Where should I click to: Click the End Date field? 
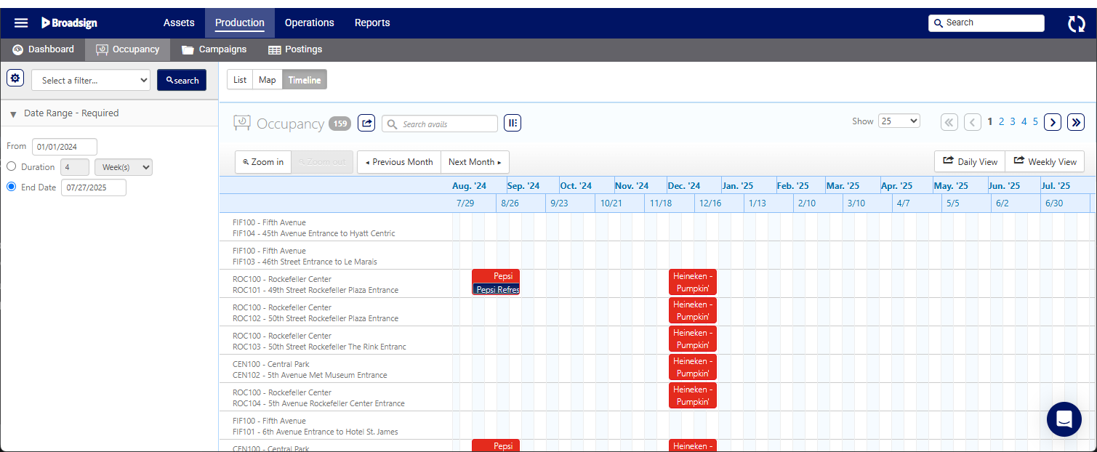pyautogui.click(x=94, y=187)
